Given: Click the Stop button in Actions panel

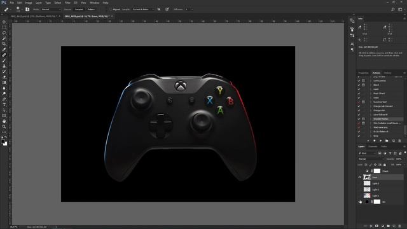Looking at the screenshot, I should point(368,141).
